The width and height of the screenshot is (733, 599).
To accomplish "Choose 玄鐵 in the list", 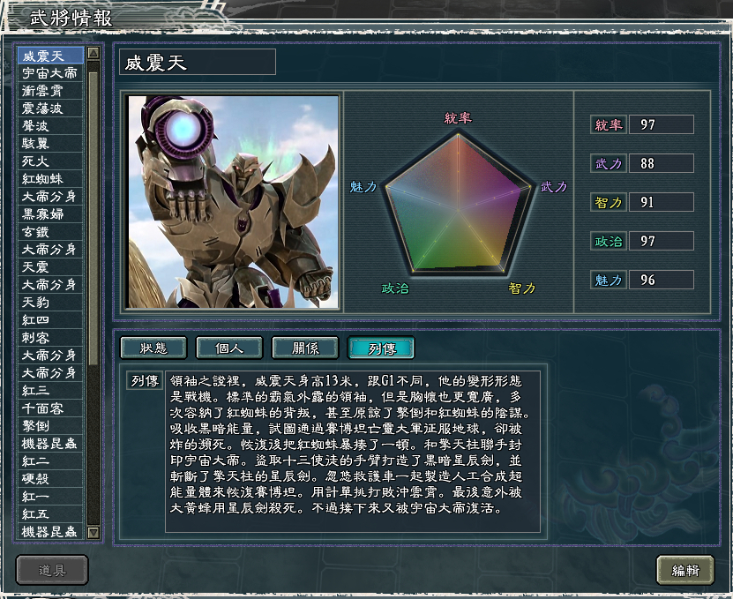I will coord(50,232).
